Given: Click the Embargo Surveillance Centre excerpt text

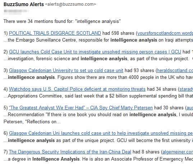Looking at the screenshot, I should (98, 40).
